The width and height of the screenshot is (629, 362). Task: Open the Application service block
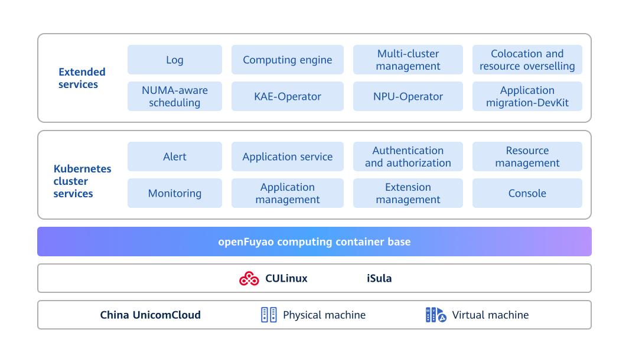pyautogui.click(x=287, y=156)
